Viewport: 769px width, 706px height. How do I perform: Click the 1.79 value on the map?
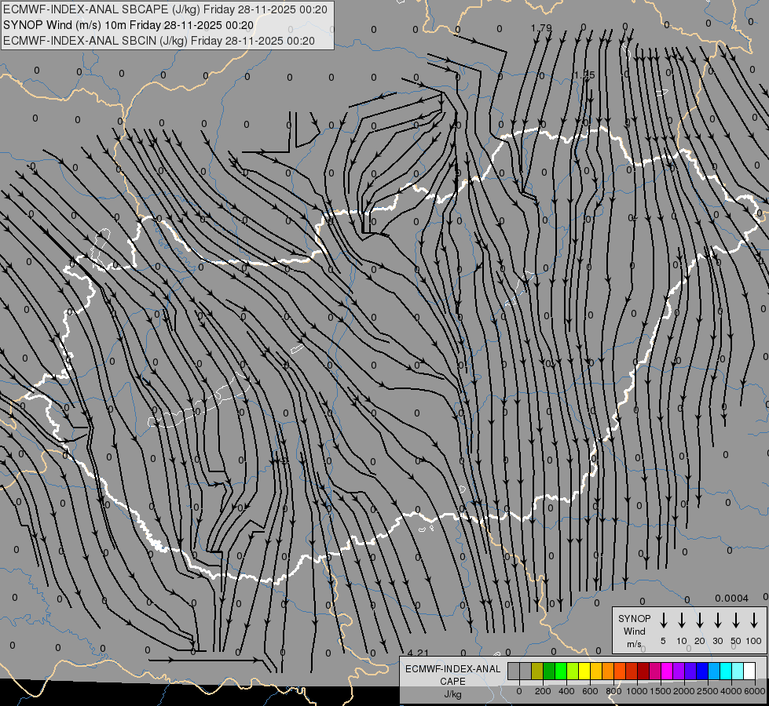tap(541, 28)
